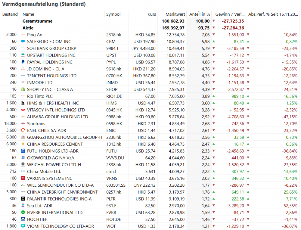
Task: Click the Sinotrans logo icon
Action: point(23,124)
